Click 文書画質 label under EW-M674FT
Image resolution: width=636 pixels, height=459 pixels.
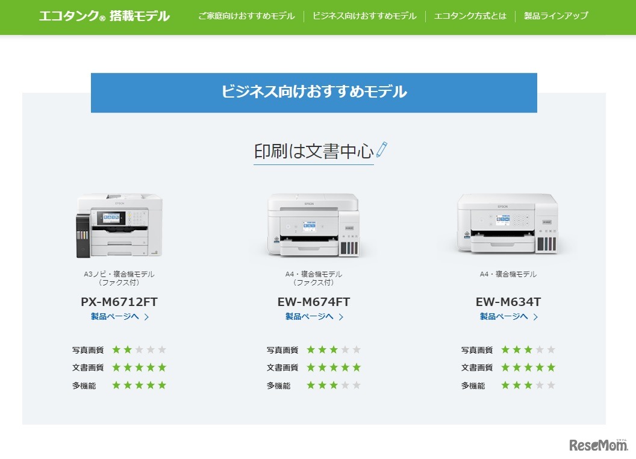(x=282, y=367)
